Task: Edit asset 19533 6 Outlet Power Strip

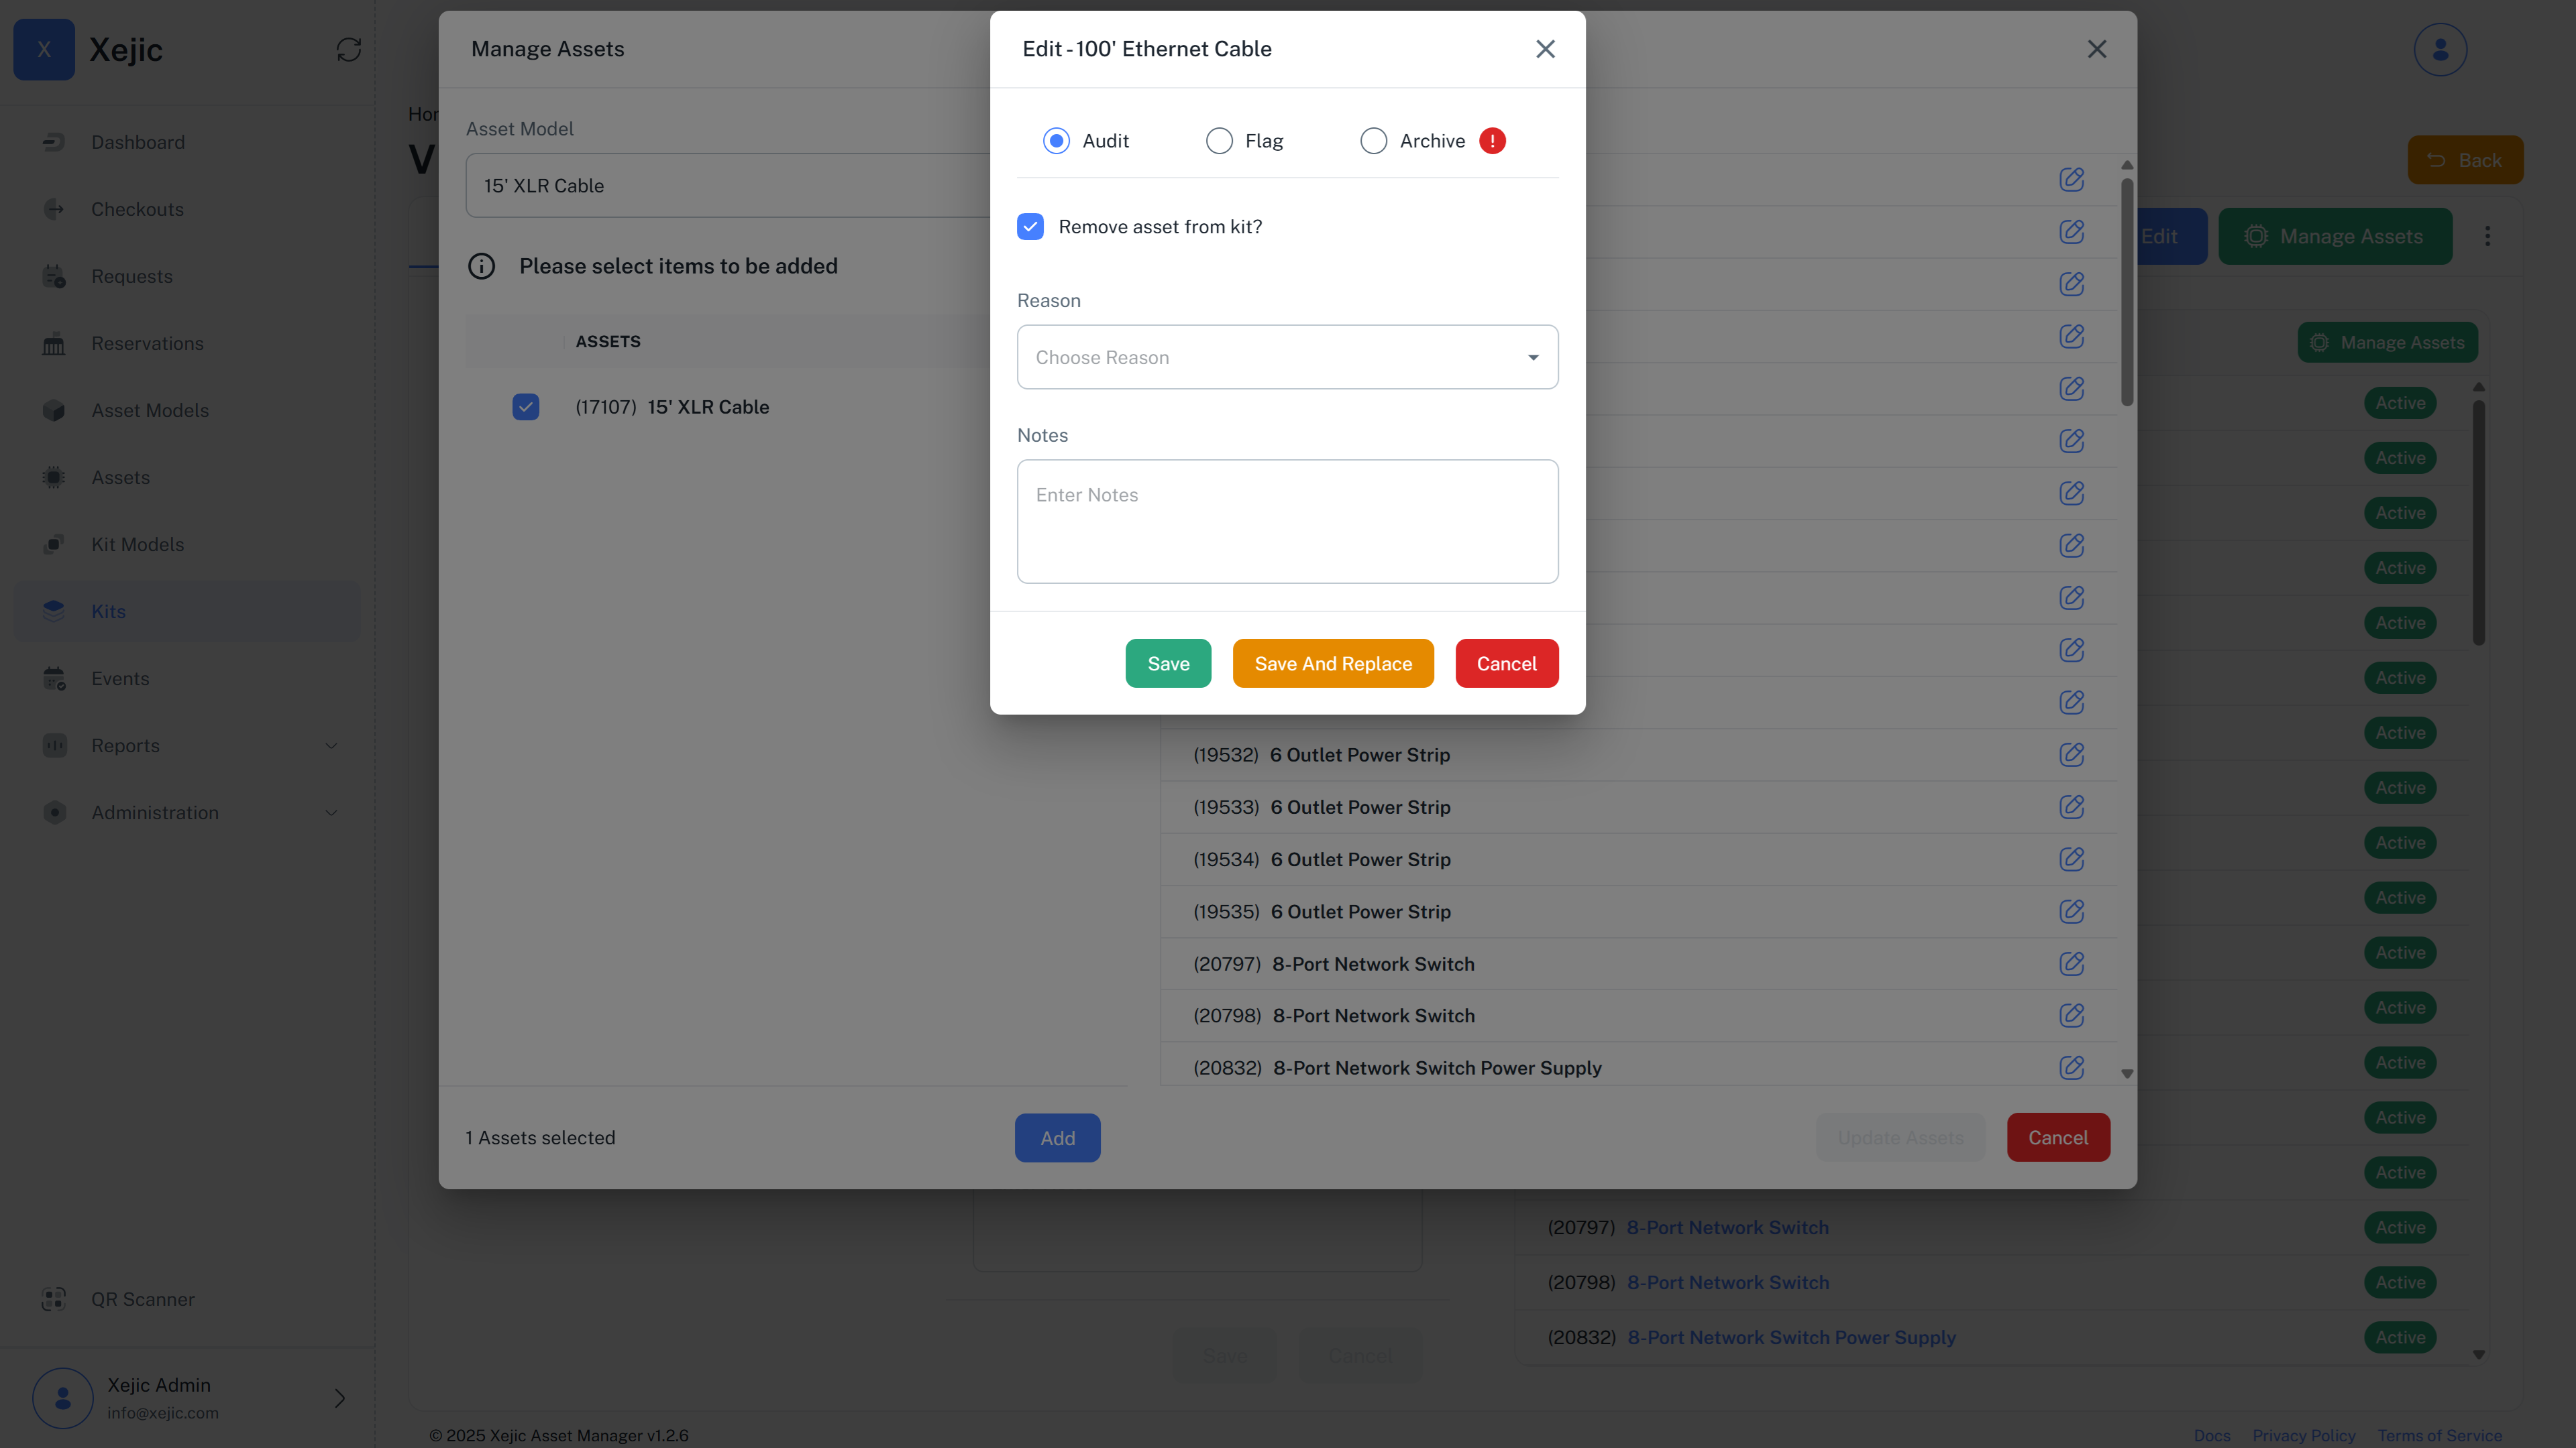Action: click(2071, 806)
